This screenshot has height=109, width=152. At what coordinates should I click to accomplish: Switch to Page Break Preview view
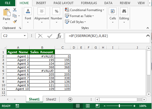pos(97,106)
